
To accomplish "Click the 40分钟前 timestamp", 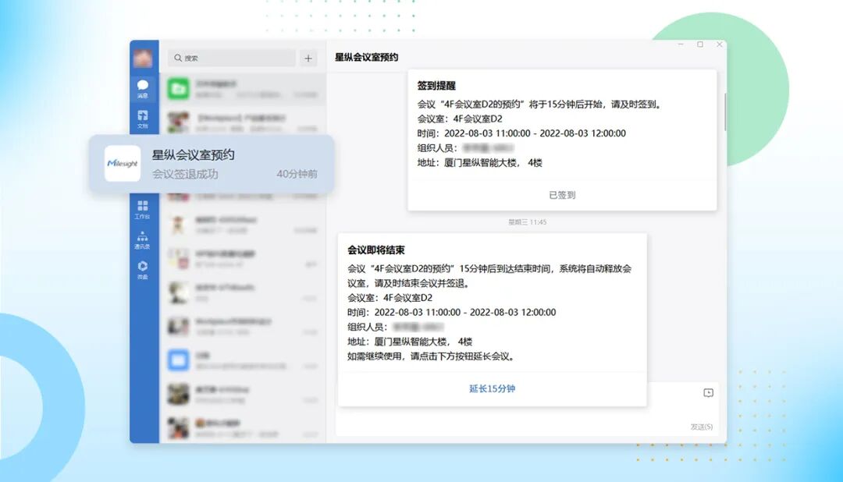I will point(297,174).
